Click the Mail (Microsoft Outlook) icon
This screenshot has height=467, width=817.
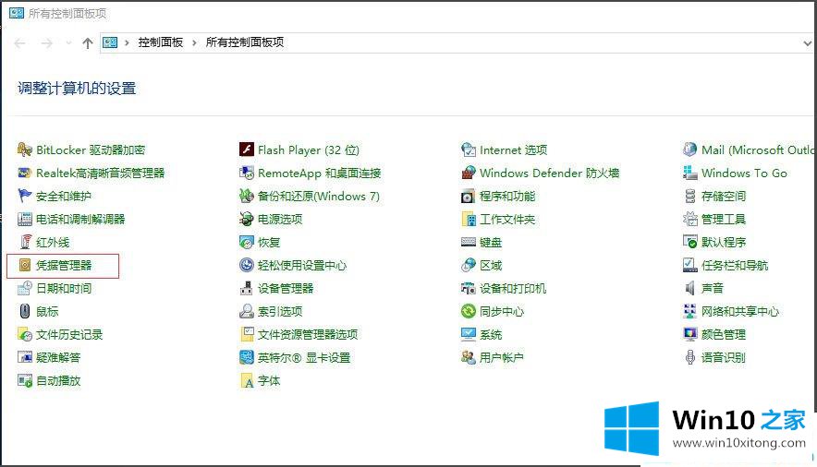coord(689,150)
